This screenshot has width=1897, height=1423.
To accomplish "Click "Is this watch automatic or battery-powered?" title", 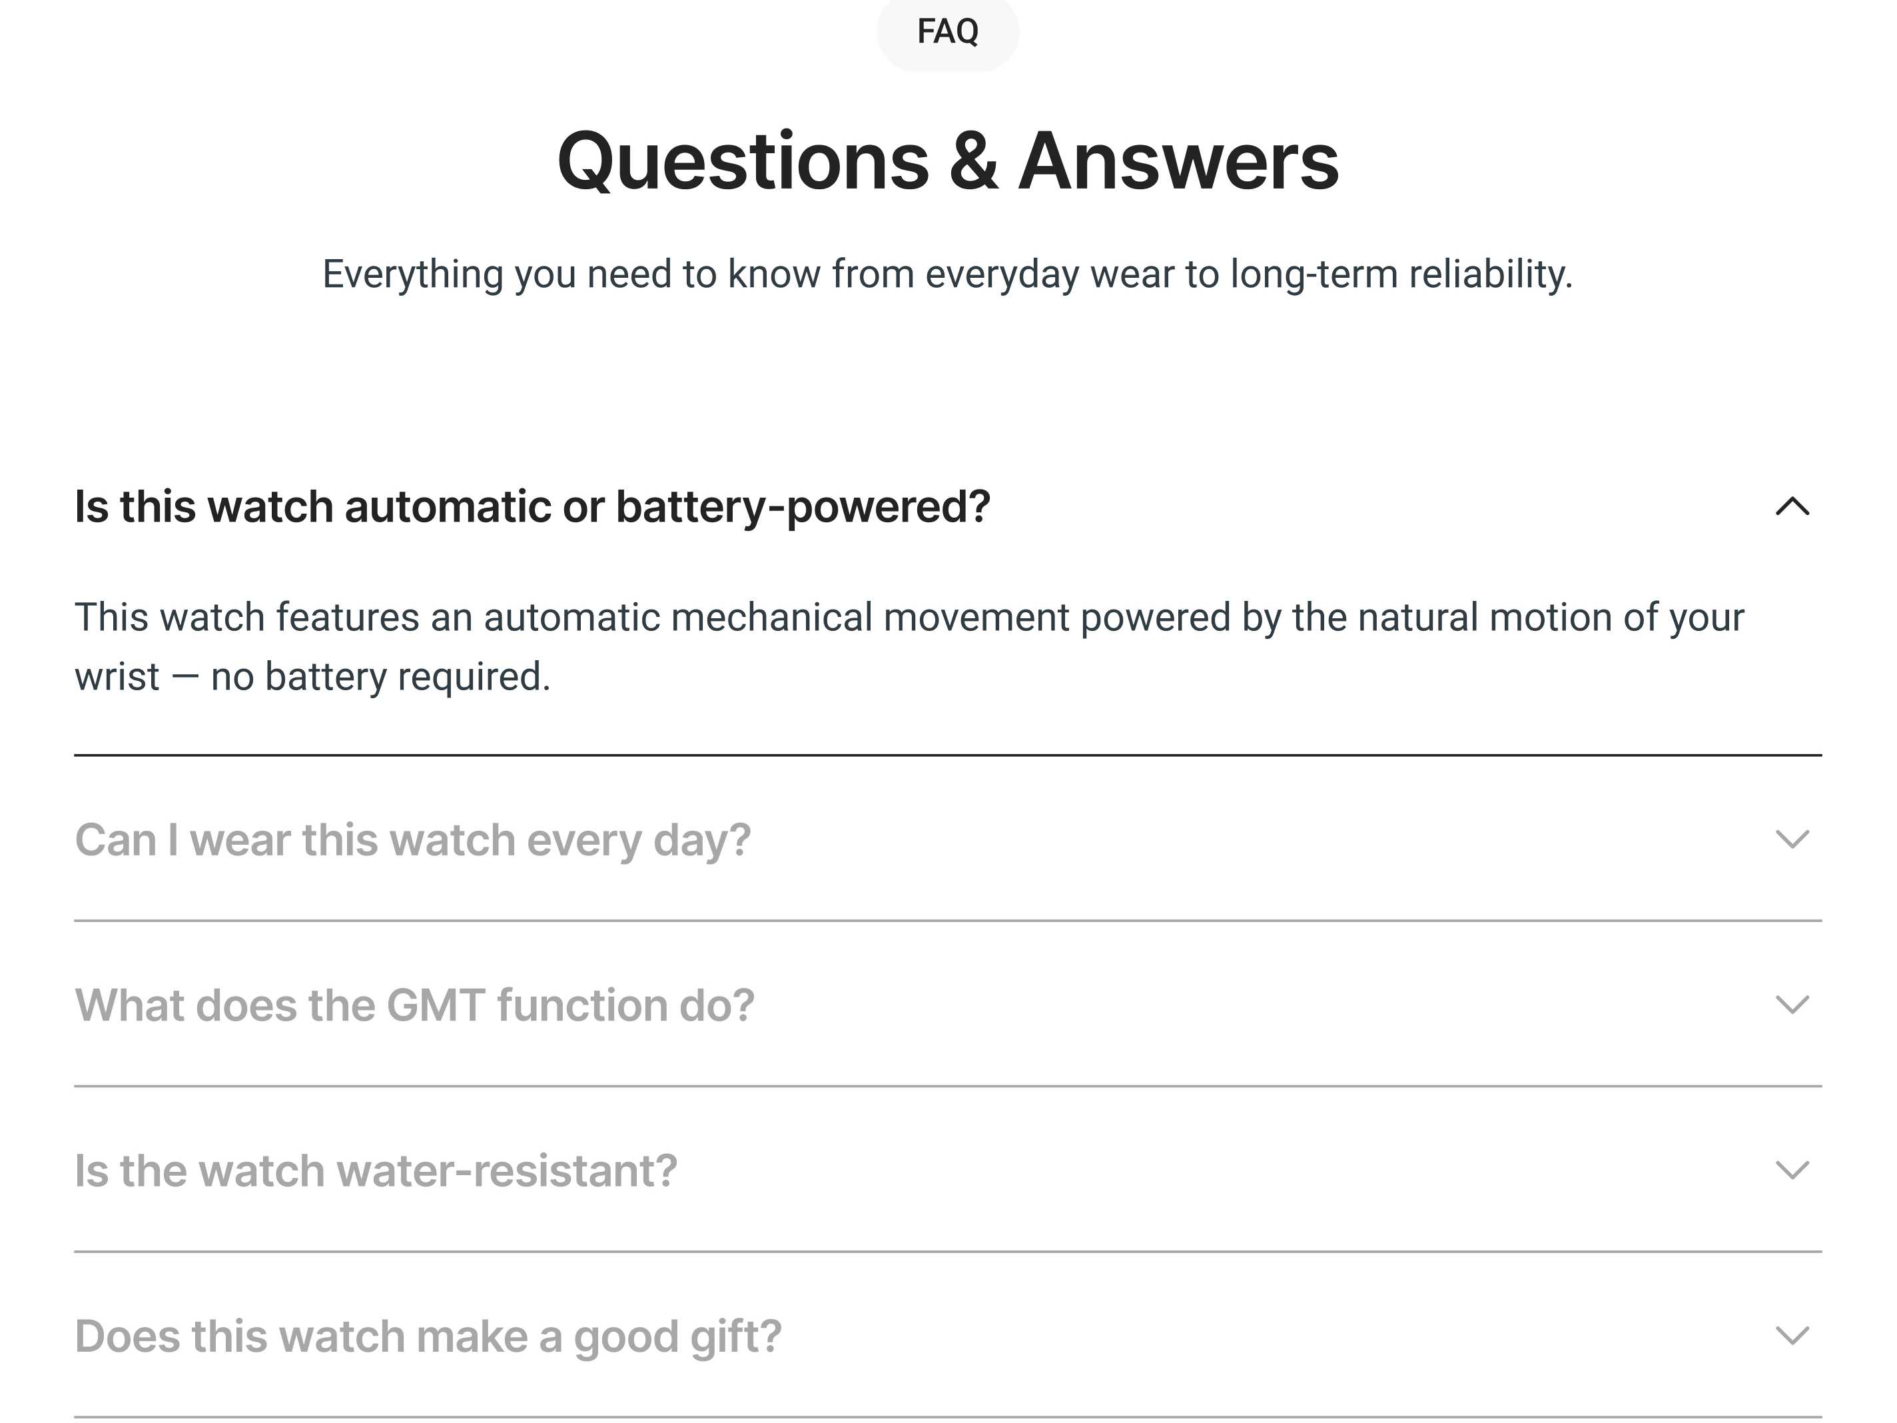I will pyautogui.click(x=532, y=507).
